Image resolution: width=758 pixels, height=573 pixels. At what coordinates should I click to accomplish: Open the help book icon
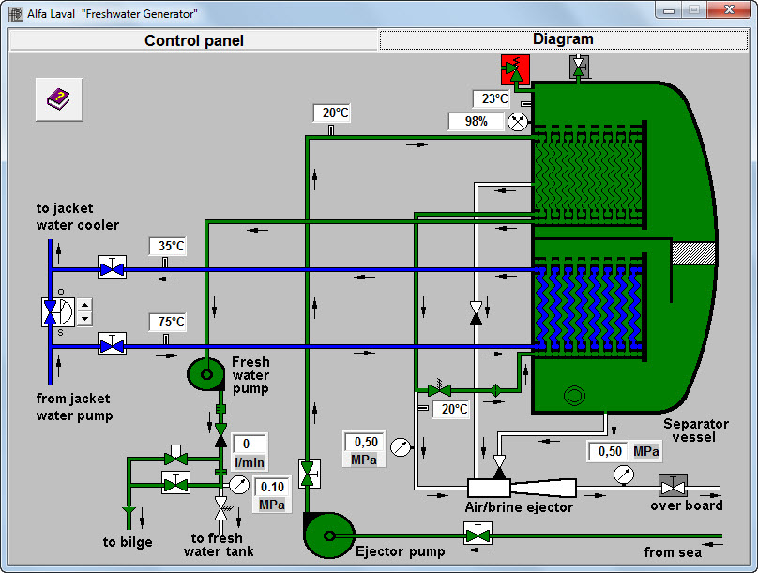click(59, 98)
